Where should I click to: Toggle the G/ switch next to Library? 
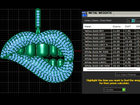pyautogui.click(x=131, y=21)
